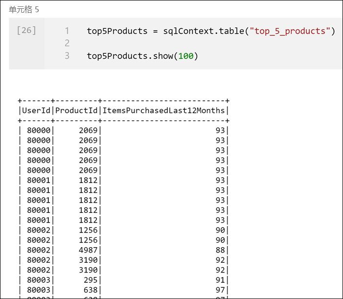Viewport: 343px width, 299px height.
Task: Click the fully visible value 97
Action: (x=220, y=290)
